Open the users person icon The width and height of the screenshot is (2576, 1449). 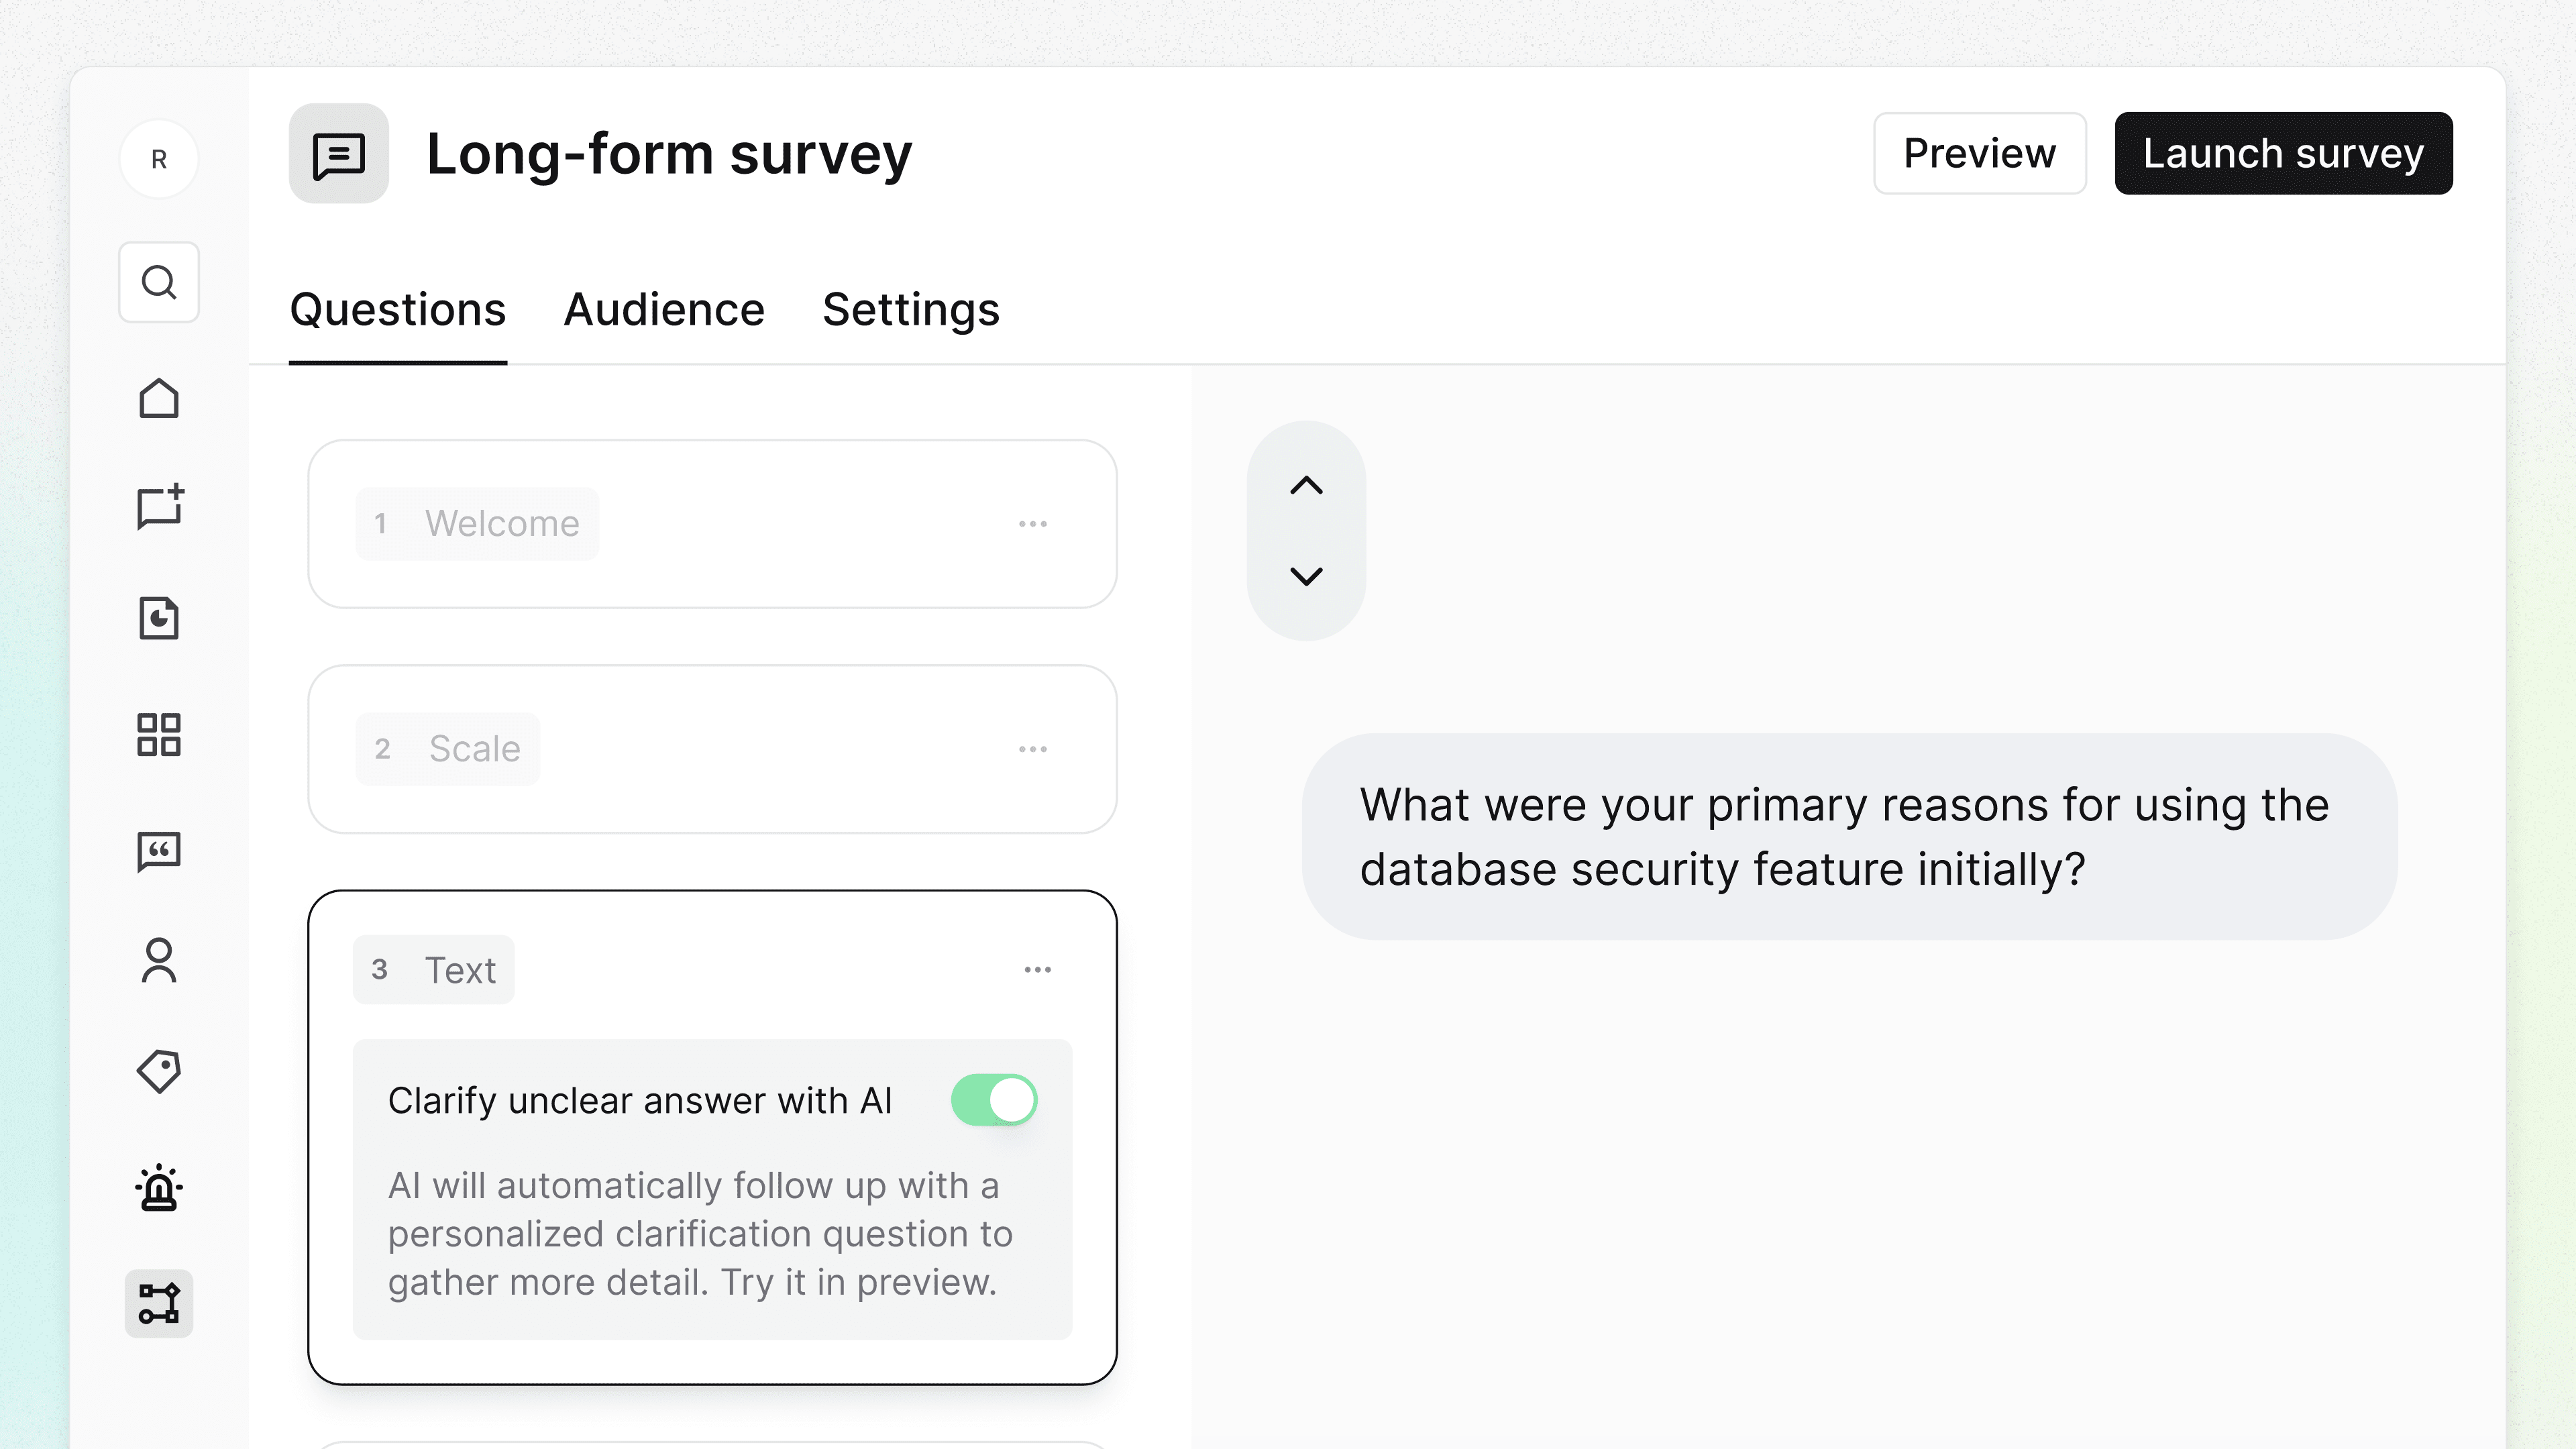point(158,961)
